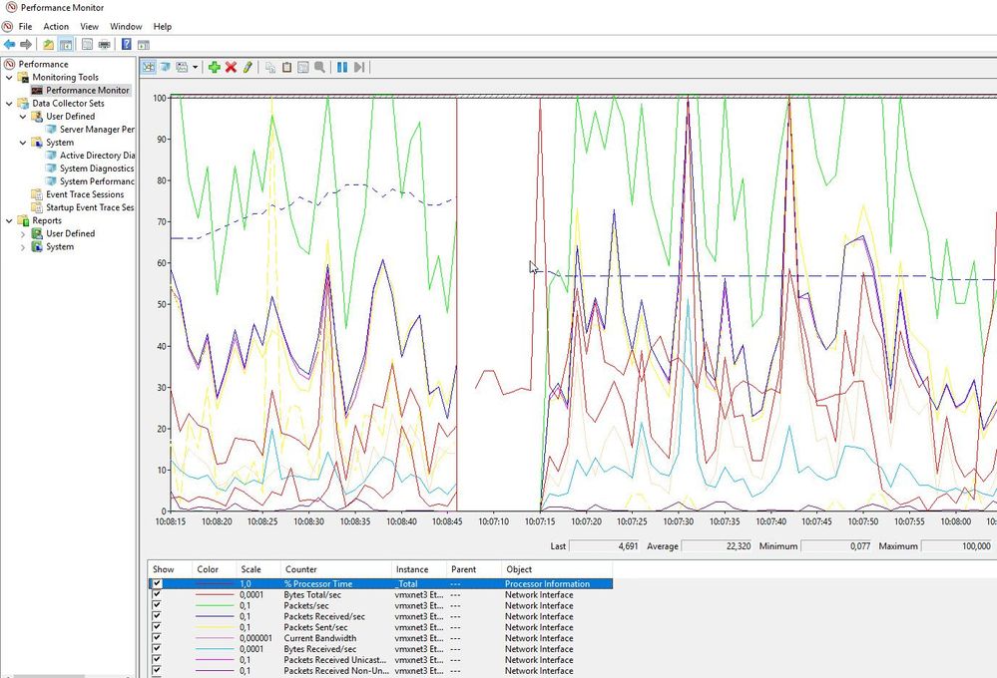Expand User Defined under Reports
Viewport: 997px width, 678px height.
(24, 233)
